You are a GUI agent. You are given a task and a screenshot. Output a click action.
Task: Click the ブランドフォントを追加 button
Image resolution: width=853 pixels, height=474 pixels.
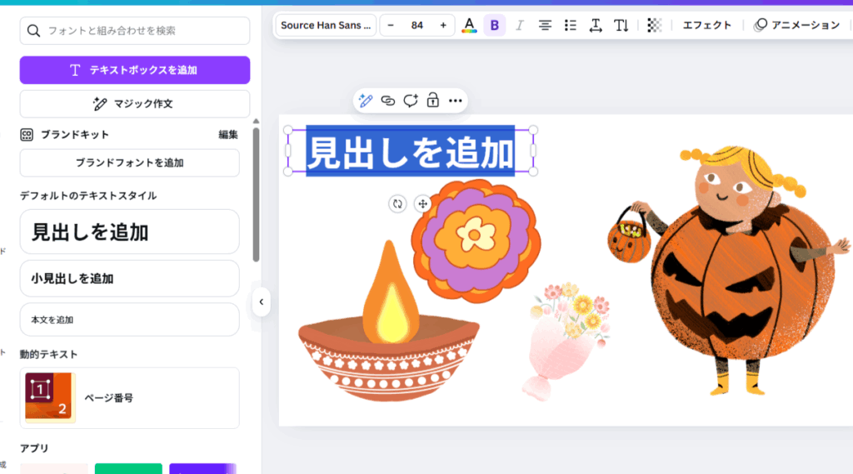129,162
